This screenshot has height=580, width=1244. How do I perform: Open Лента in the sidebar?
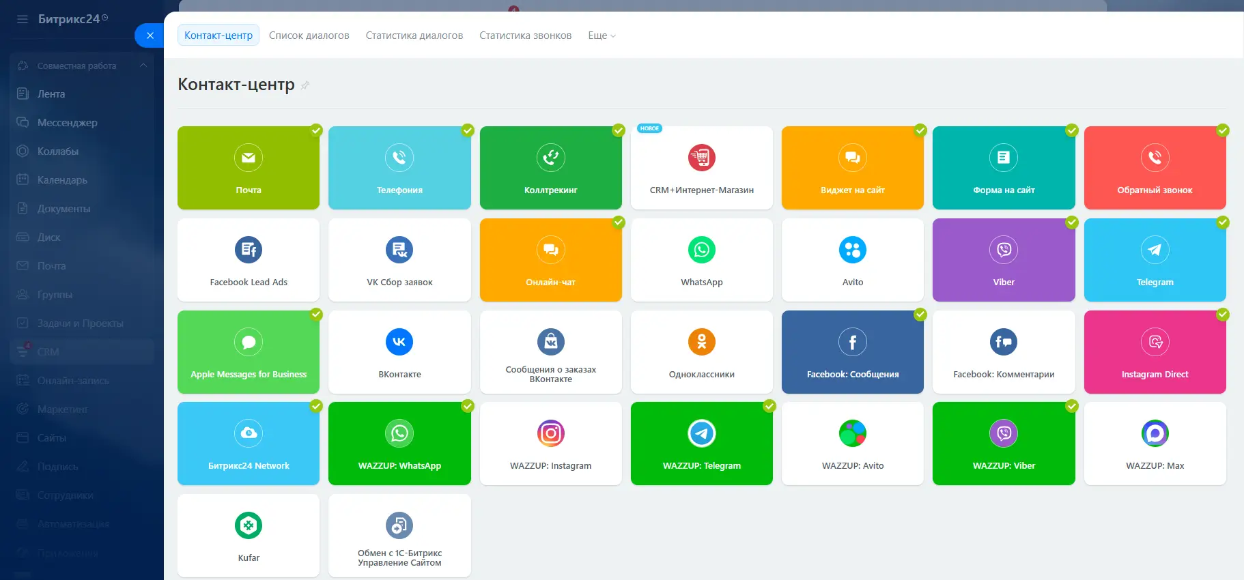[82, 94]
